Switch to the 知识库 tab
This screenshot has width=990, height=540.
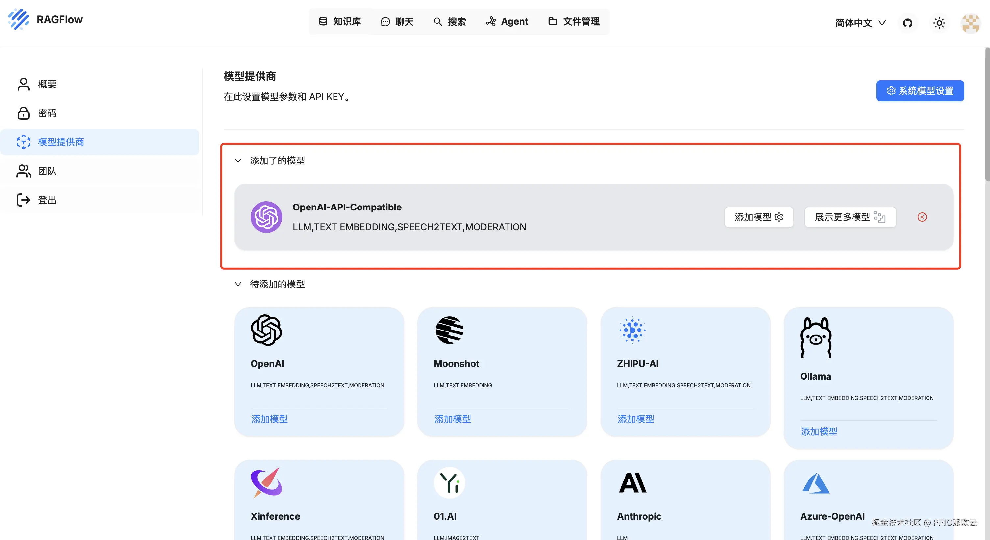coord(340,21)
